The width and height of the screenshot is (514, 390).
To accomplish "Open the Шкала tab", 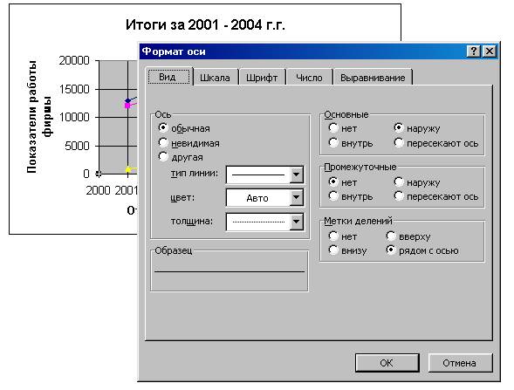I will coord(215,78).
